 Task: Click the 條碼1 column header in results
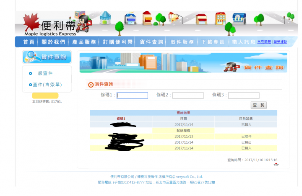click(x=121, y=119)
